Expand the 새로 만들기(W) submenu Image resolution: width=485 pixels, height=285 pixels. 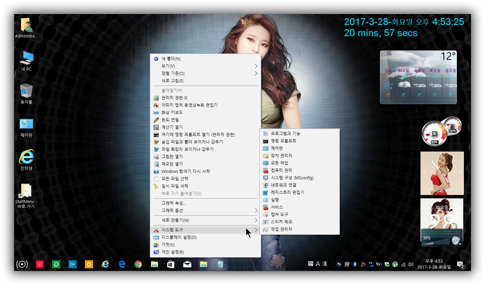tap(205, 220)
